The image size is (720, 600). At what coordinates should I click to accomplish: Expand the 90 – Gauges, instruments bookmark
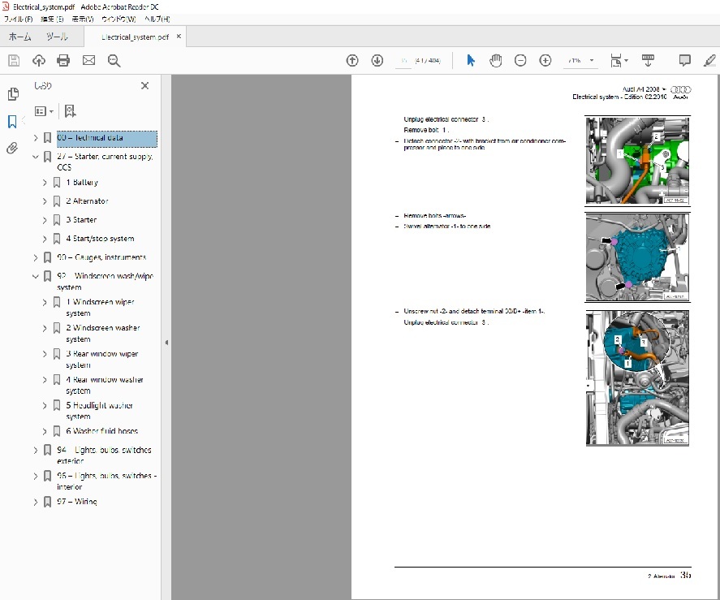36,257
